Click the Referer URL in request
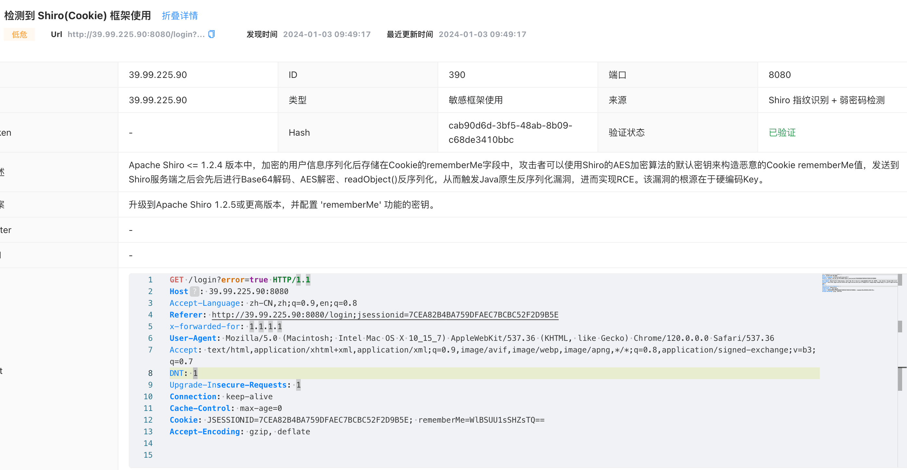Viewport: 907px width, 470px height. coord(385,315)
